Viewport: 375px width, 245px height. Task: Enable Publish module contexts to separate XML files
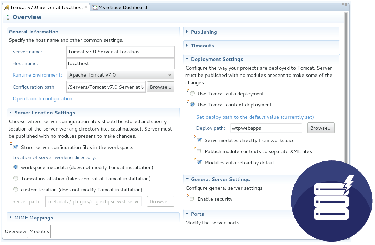pos(199,151)
